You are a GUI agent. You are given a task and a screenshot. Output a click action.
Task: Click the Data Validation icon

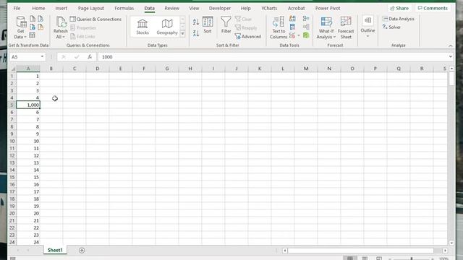292,35
